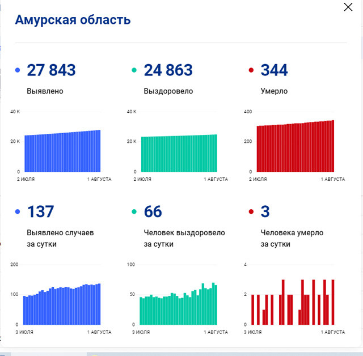Click the 40 K axis label on Выявлено chart
Image resolution: width=363 pixels, height=356 pixels.
coord(15,112)
